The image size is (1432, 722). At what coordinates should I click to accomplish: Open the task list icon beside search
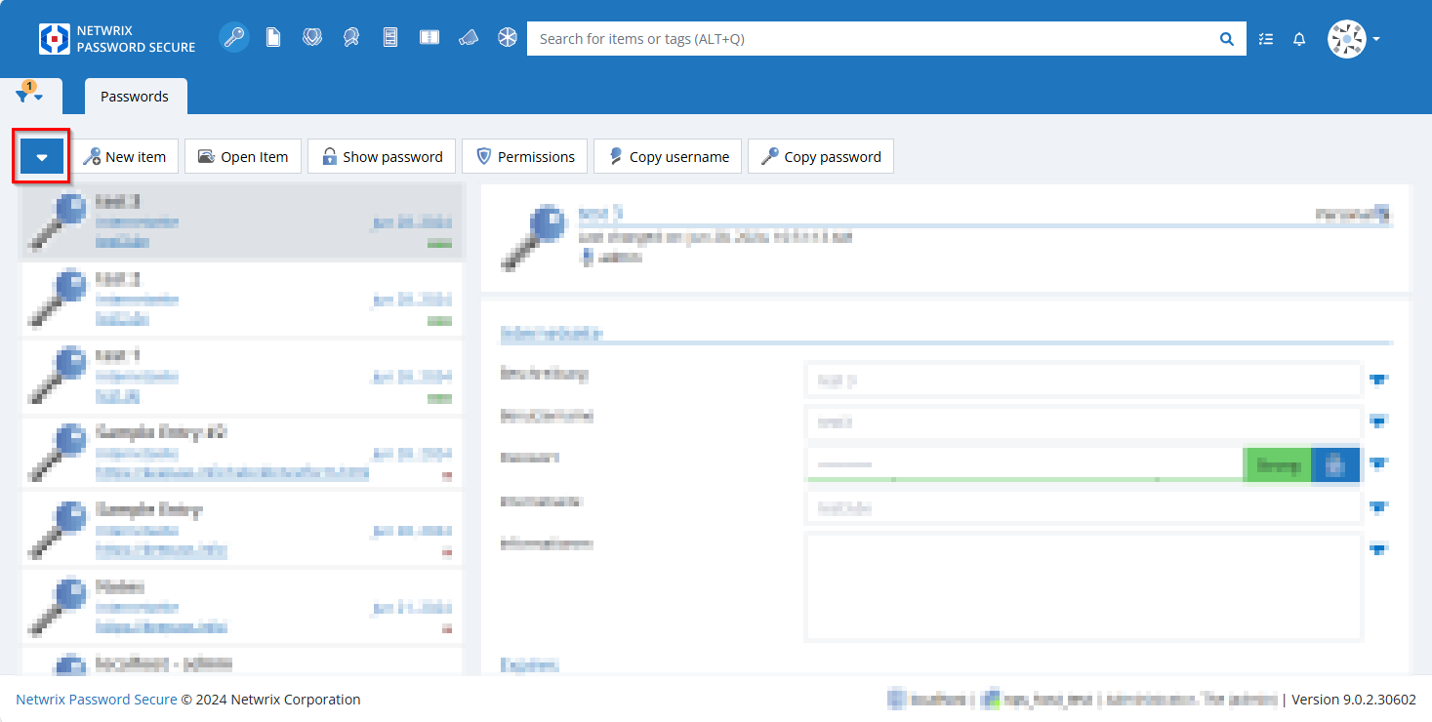[x=1266, y=39]
